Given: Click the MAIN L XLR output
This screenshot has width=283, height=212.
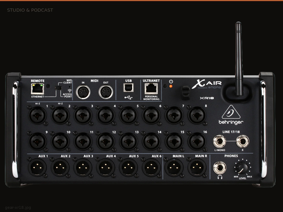Looking at the screenshot, I should (174, 167).
